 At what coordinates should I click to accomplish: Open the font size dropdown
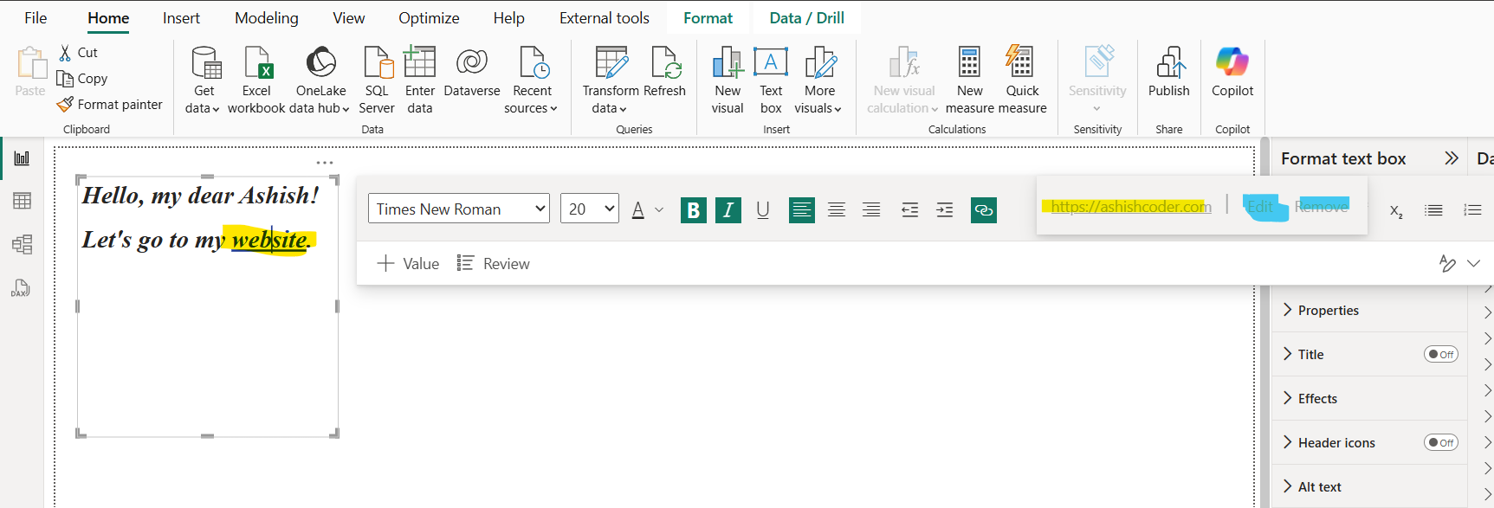point(589,209)
